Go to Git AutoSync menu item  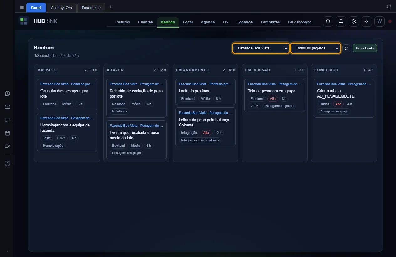pos(300,22)
